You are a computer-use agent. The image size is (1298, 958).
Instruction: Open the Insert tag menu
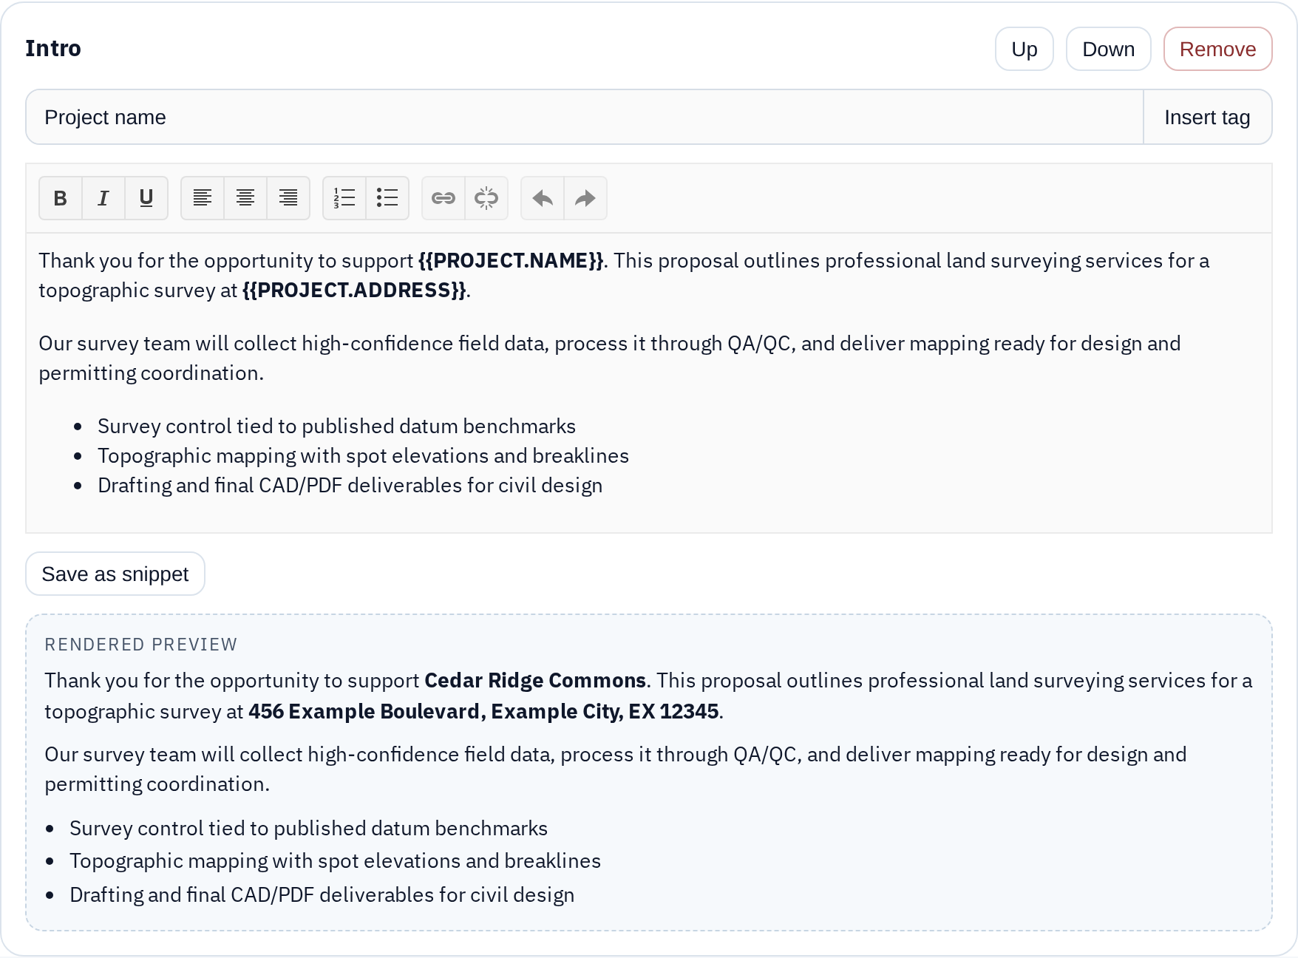[x=1207, y=117]
